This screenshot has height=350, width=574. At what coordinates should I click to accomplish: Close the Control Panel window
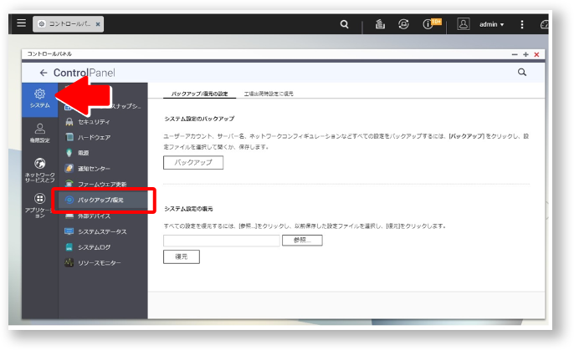pos(536,54)
